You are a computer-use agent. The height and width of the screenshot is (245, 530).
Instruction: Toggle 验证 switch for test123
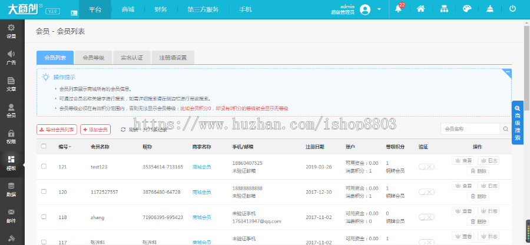(426, 167)
